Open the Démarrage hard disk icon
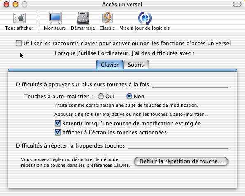 pyautogui.click(x=83, y=18)
